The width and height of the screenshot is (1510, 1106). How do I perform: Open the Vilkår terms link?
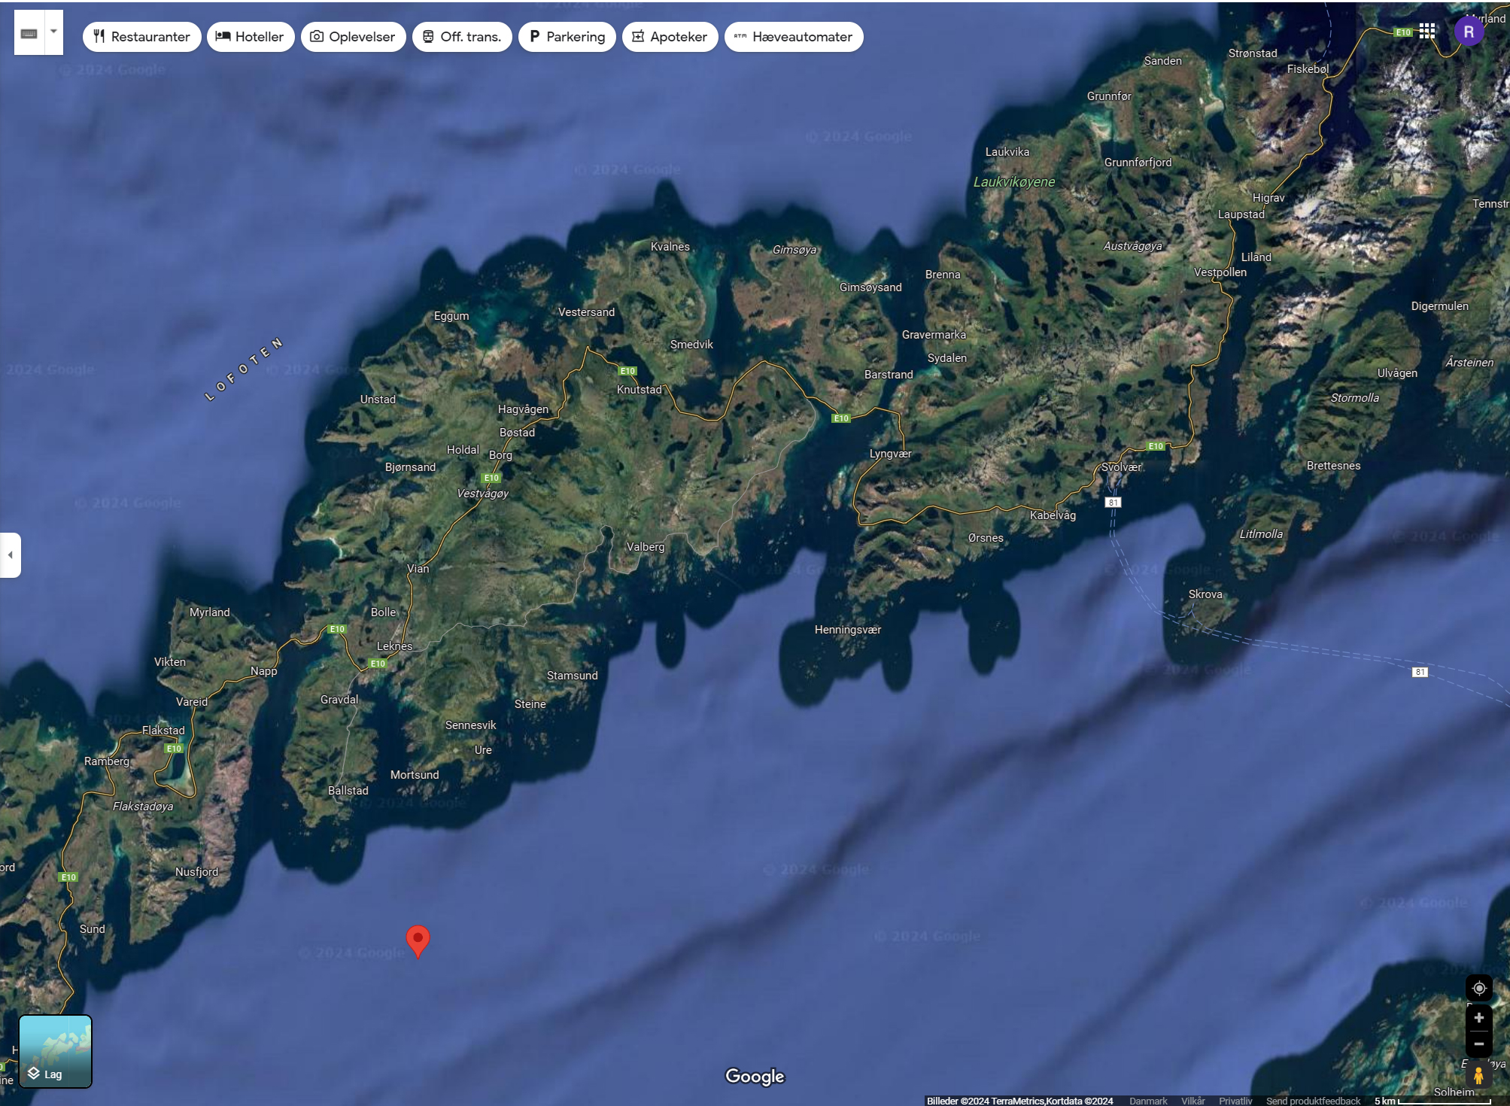click(1193, 1101)
